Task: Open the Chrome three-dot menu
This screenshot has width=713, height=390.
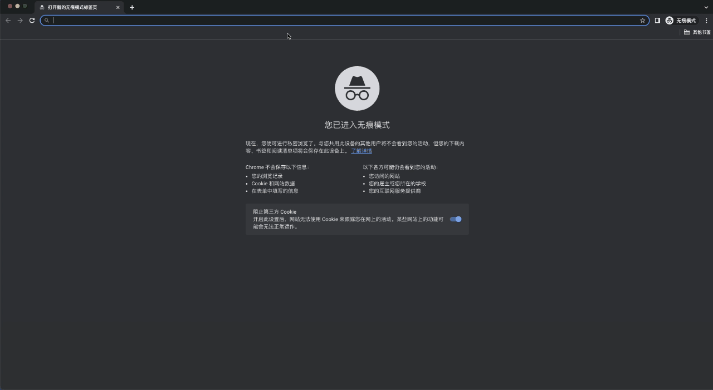Action: tap(706, 20)
